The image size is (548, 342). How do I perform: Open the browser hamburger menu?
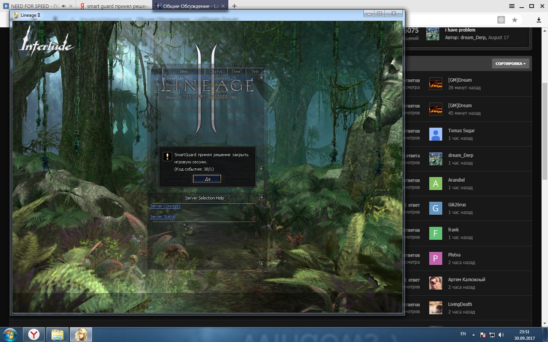[x=512, y=6]
